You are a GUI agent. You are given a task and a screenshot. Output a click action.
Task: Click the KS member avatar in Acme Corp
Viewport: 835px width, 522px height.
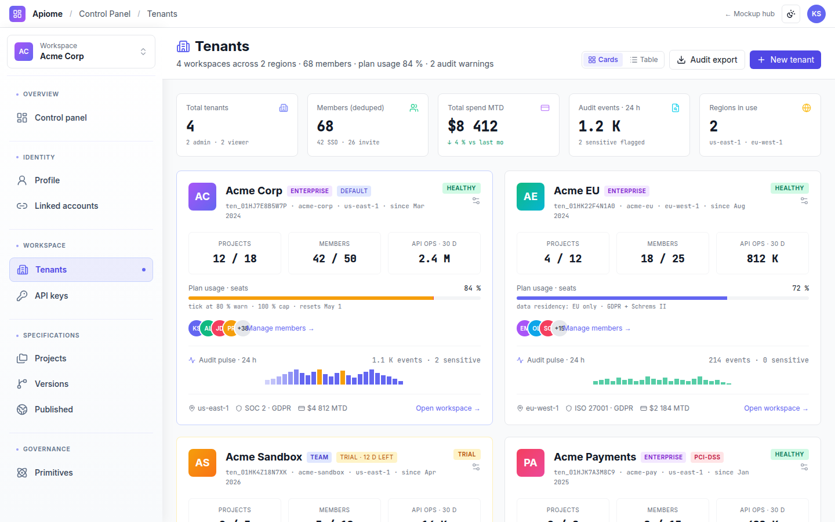(x=195, y=328)
